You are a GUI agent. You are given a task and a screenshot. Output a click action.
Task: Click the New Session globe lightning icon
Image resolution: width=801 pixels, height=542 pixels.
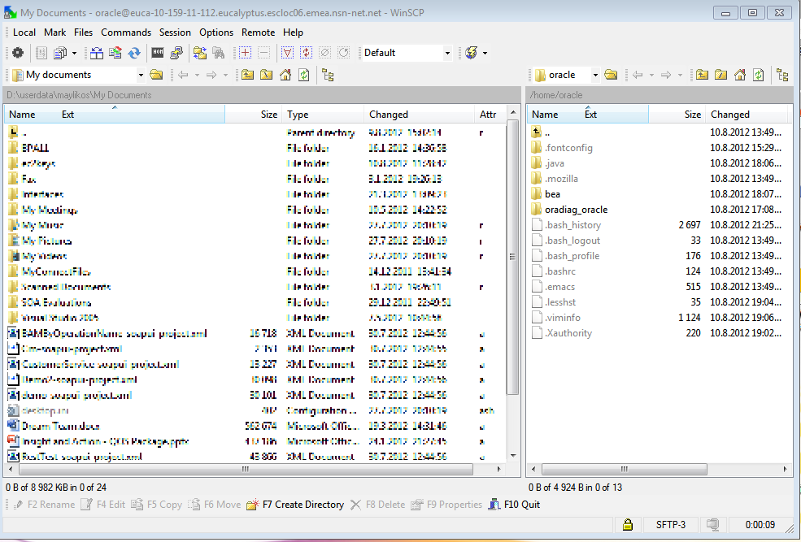click(472, 53)
